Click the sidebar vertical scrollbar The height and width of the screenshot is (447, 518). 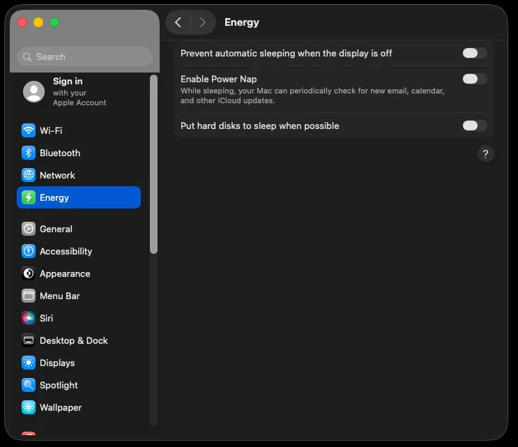click(154, 165)
